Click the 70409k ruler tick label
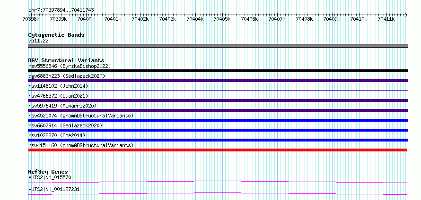Viewport: 421px width, 200px height. [332, 19]
